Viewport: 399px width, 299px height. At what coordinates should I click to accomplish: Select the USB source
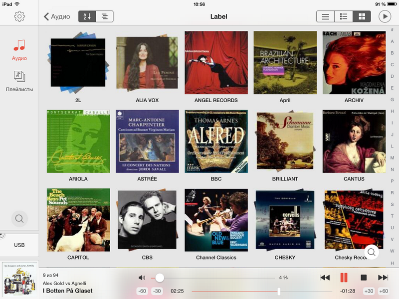pyautogui.click(x=19, y=245)
